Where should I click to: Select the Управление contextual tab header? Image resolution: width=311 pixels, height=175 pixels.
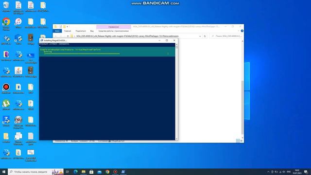[x=113, y=27]
